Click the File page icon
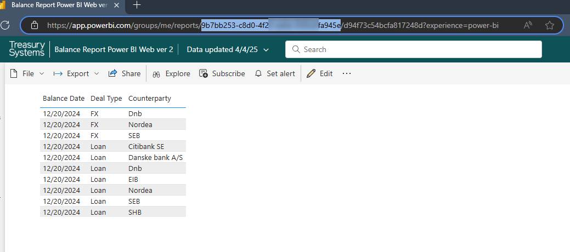Image resolution: width=570 pixels, height=252 pixels. click(14, 73)
